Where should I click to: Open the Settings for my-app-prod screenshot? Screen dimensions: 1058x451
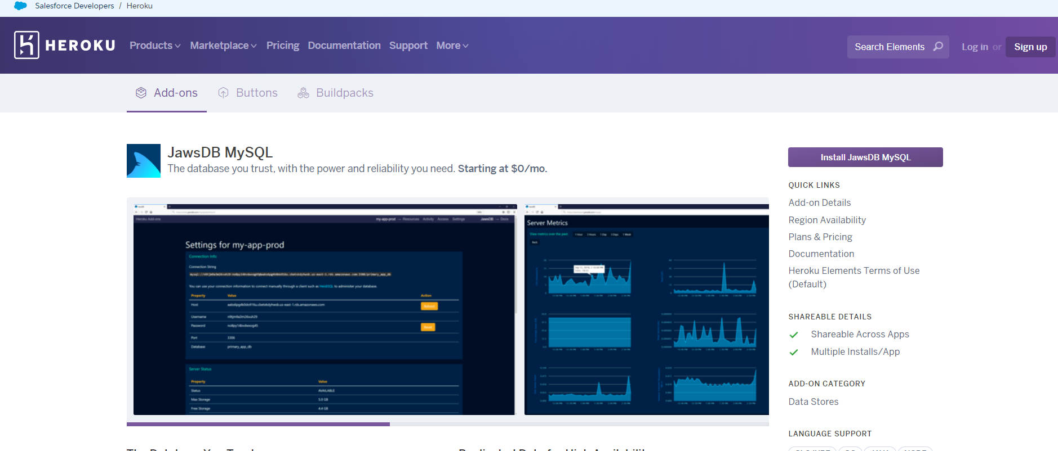coord(325,309)
